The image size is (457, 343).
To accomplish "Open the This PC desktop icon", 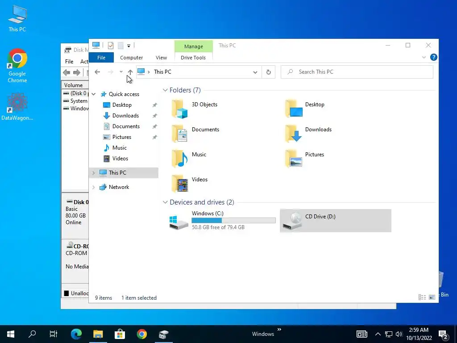I will pos(17,19).
